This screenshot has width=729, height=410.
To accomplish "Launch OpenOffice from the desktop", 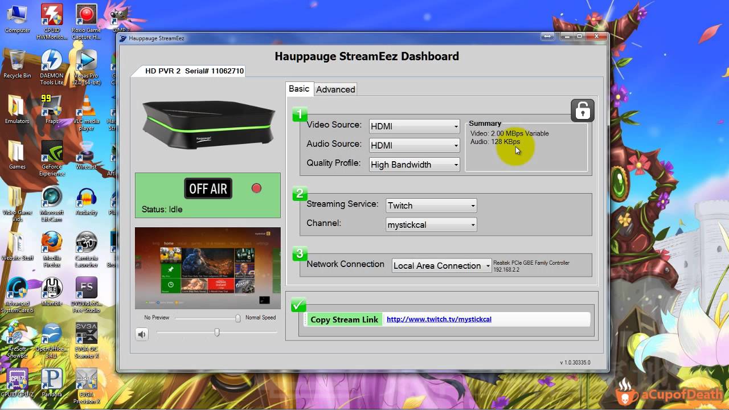I will pos(52,341).
